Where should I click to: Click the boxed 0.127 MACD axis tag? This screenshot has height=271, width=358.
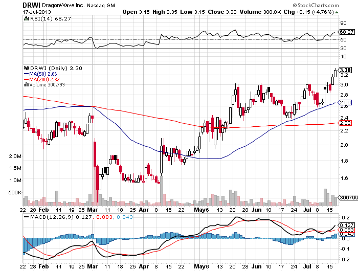click(347, 225)
